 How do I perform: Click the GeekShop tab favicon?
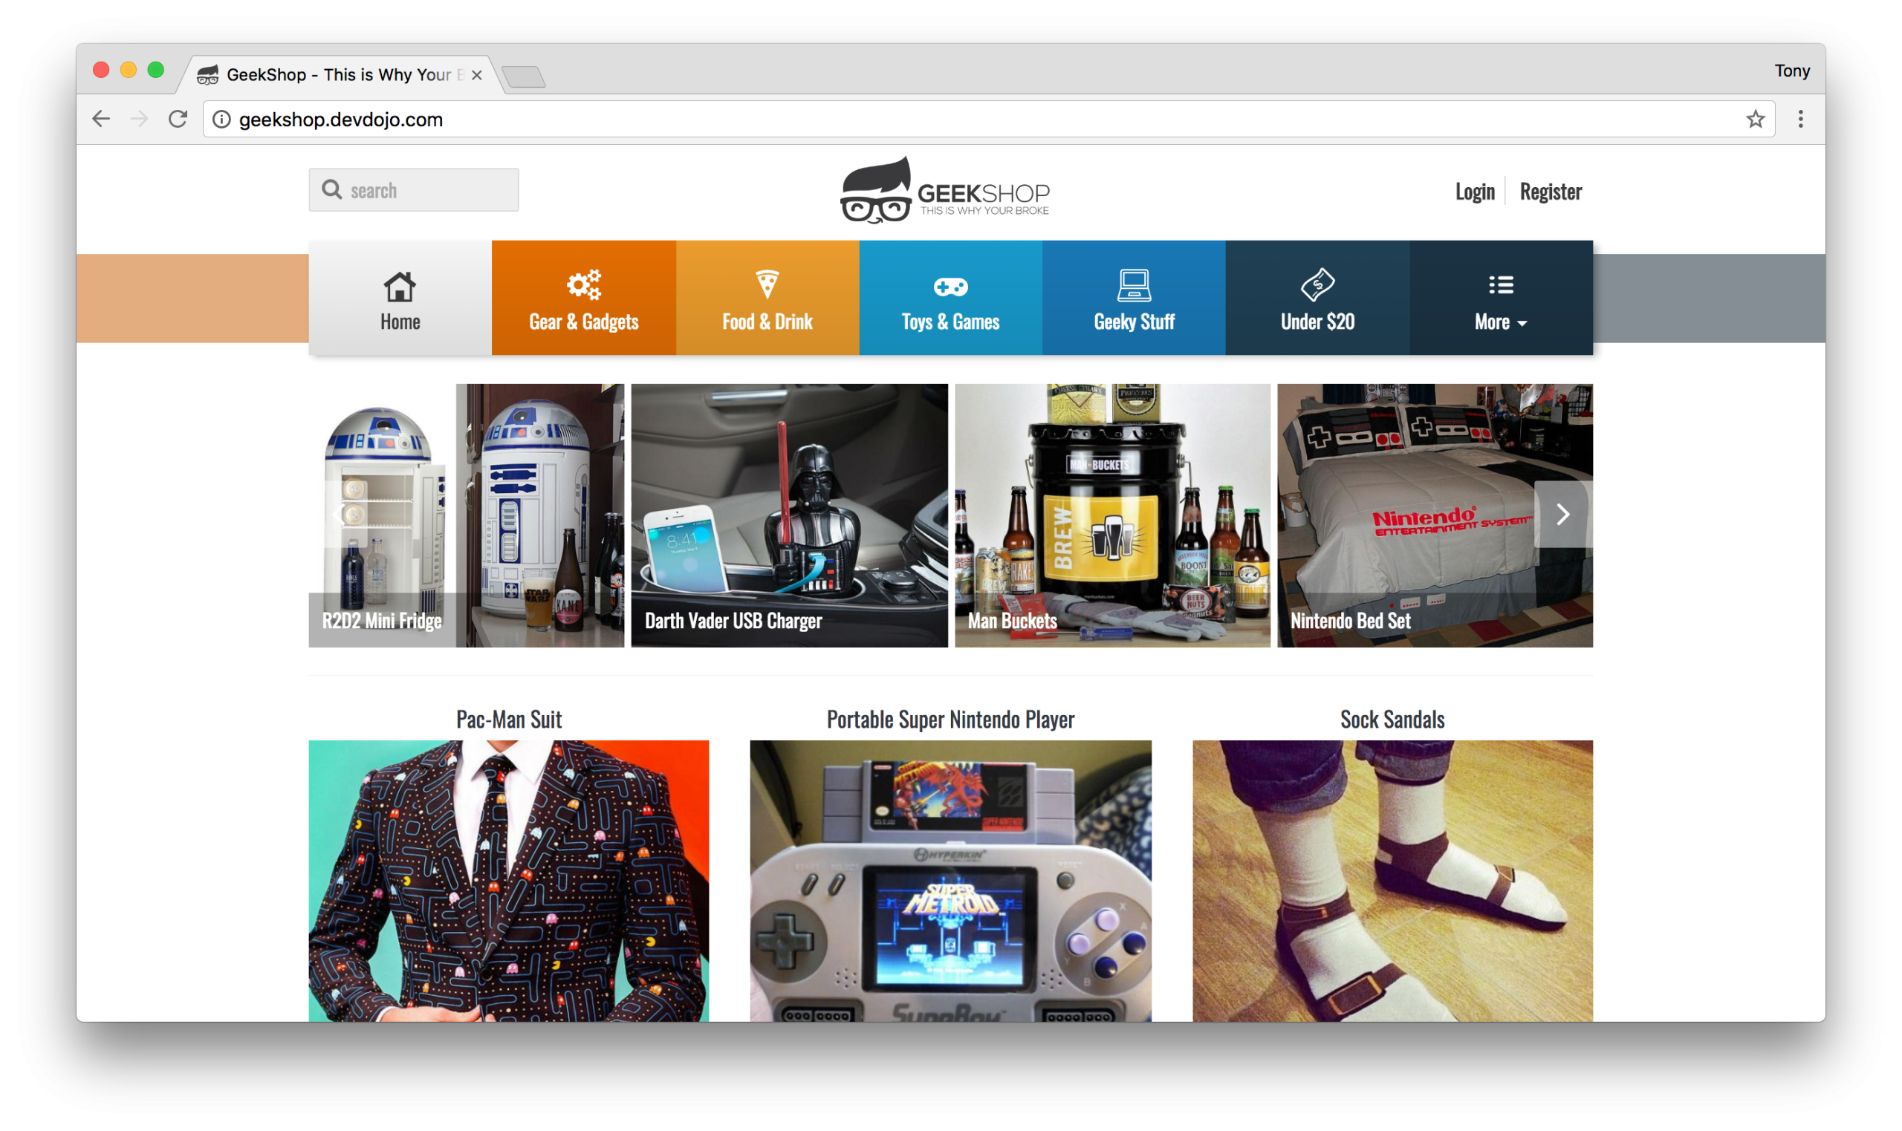click(207, 75)
